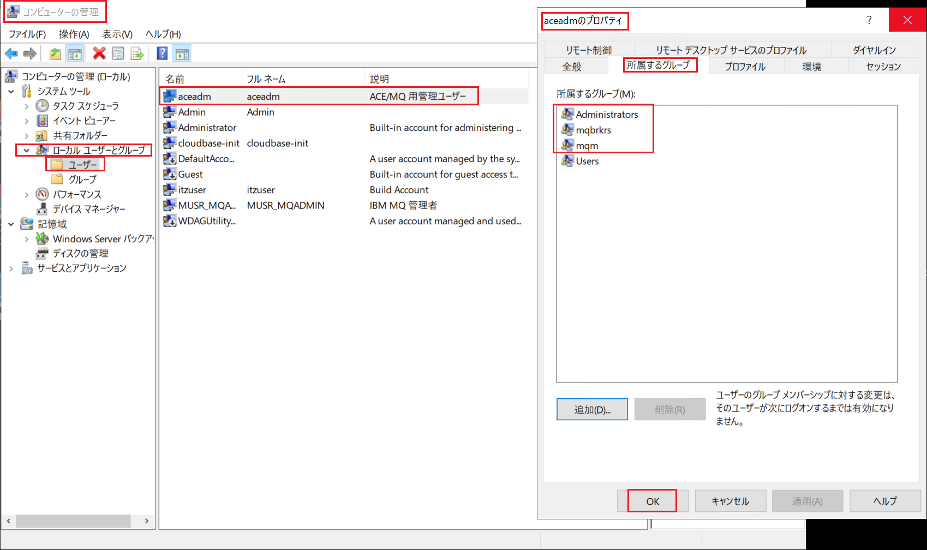This screenshot has height=550, width=927.
Task: Sort the list by 説明 column header
Action: [446, 79]
